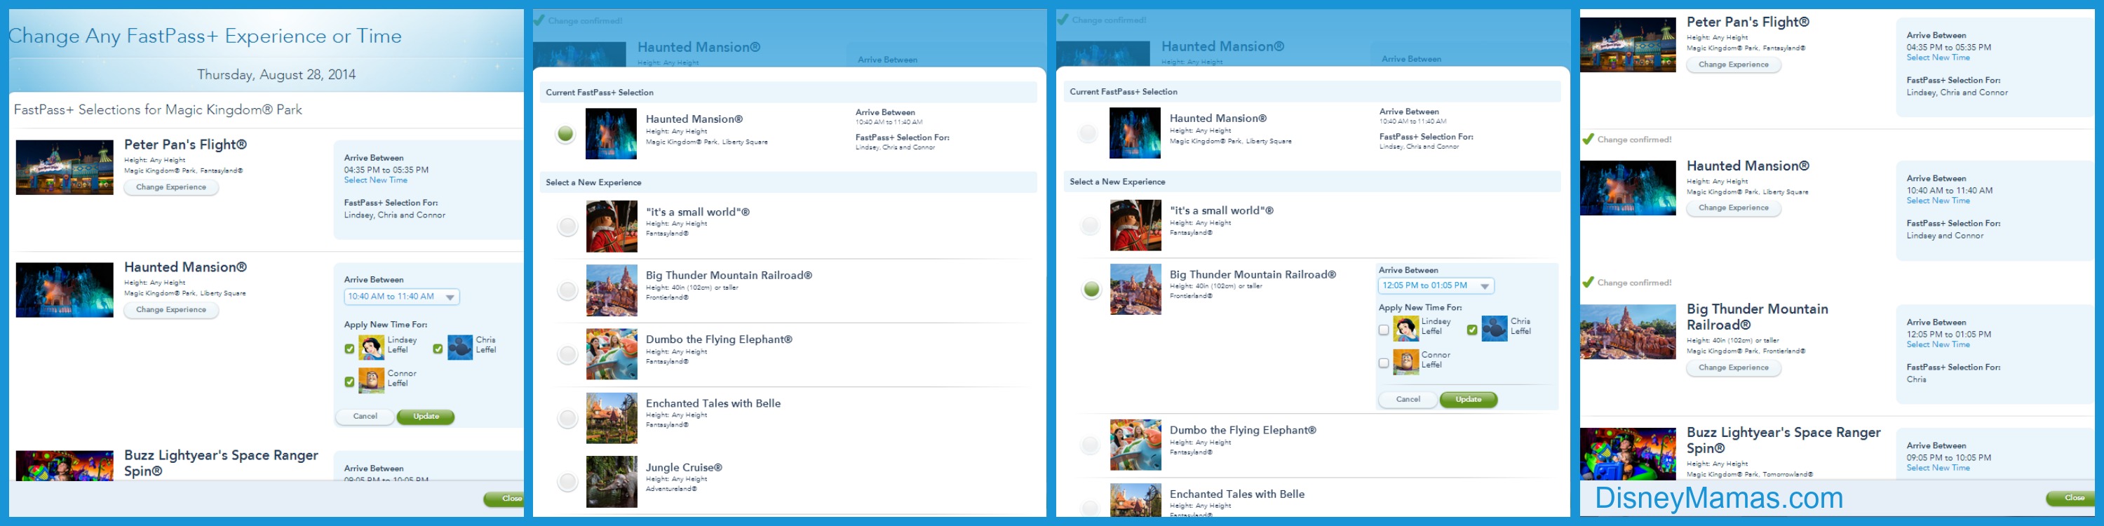The height and width of the screenshot is (526, 2104).
Task: Click Big Thunder Mountain thumbnail beside the 12:05 PM dropdown
Action: click(x=1135, y=289)
